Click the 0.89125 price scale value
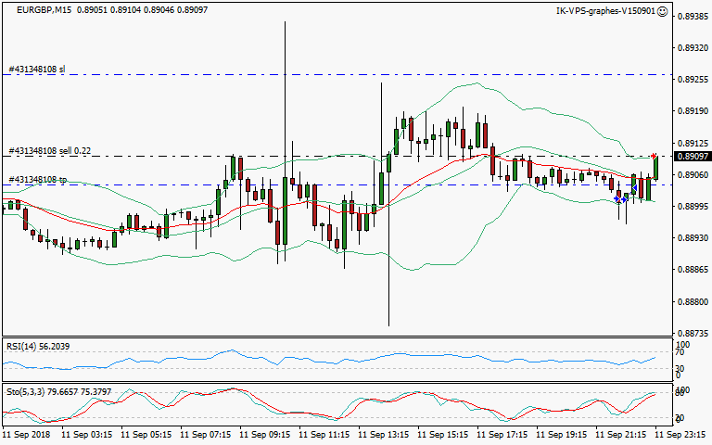Image resolution: width=712 pixels, height=445 pixels. (693, 144)
